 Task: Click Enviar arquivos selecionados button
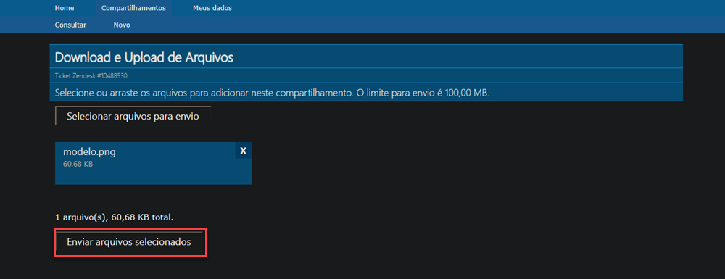point(129,242)
